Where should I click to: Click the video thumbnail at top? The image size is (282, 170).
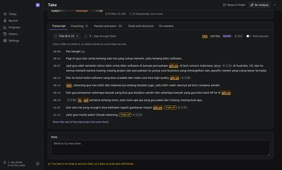[x=77, y=11]
